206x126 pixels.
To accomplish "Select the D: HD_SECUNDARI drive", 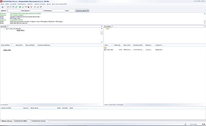I will coord(14,29).
